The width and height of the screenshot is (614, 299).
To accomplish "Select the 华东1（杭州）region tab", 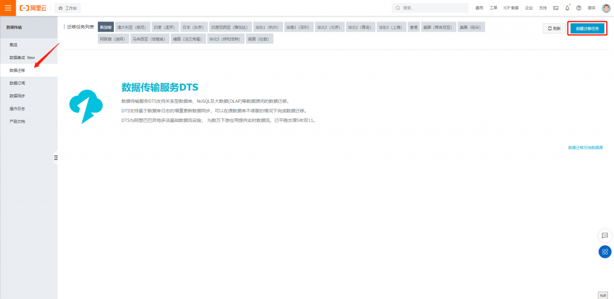I will [x=267, y=27].
